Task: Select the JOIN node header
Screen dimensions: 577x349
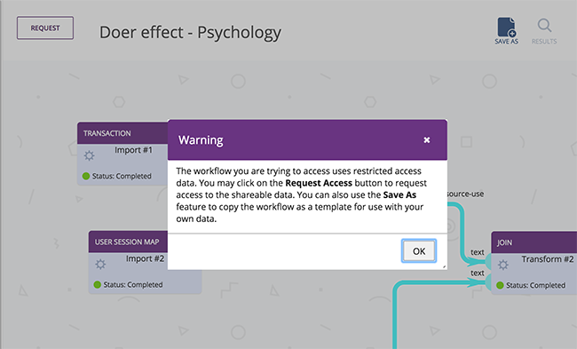Action: coord(534,242)
